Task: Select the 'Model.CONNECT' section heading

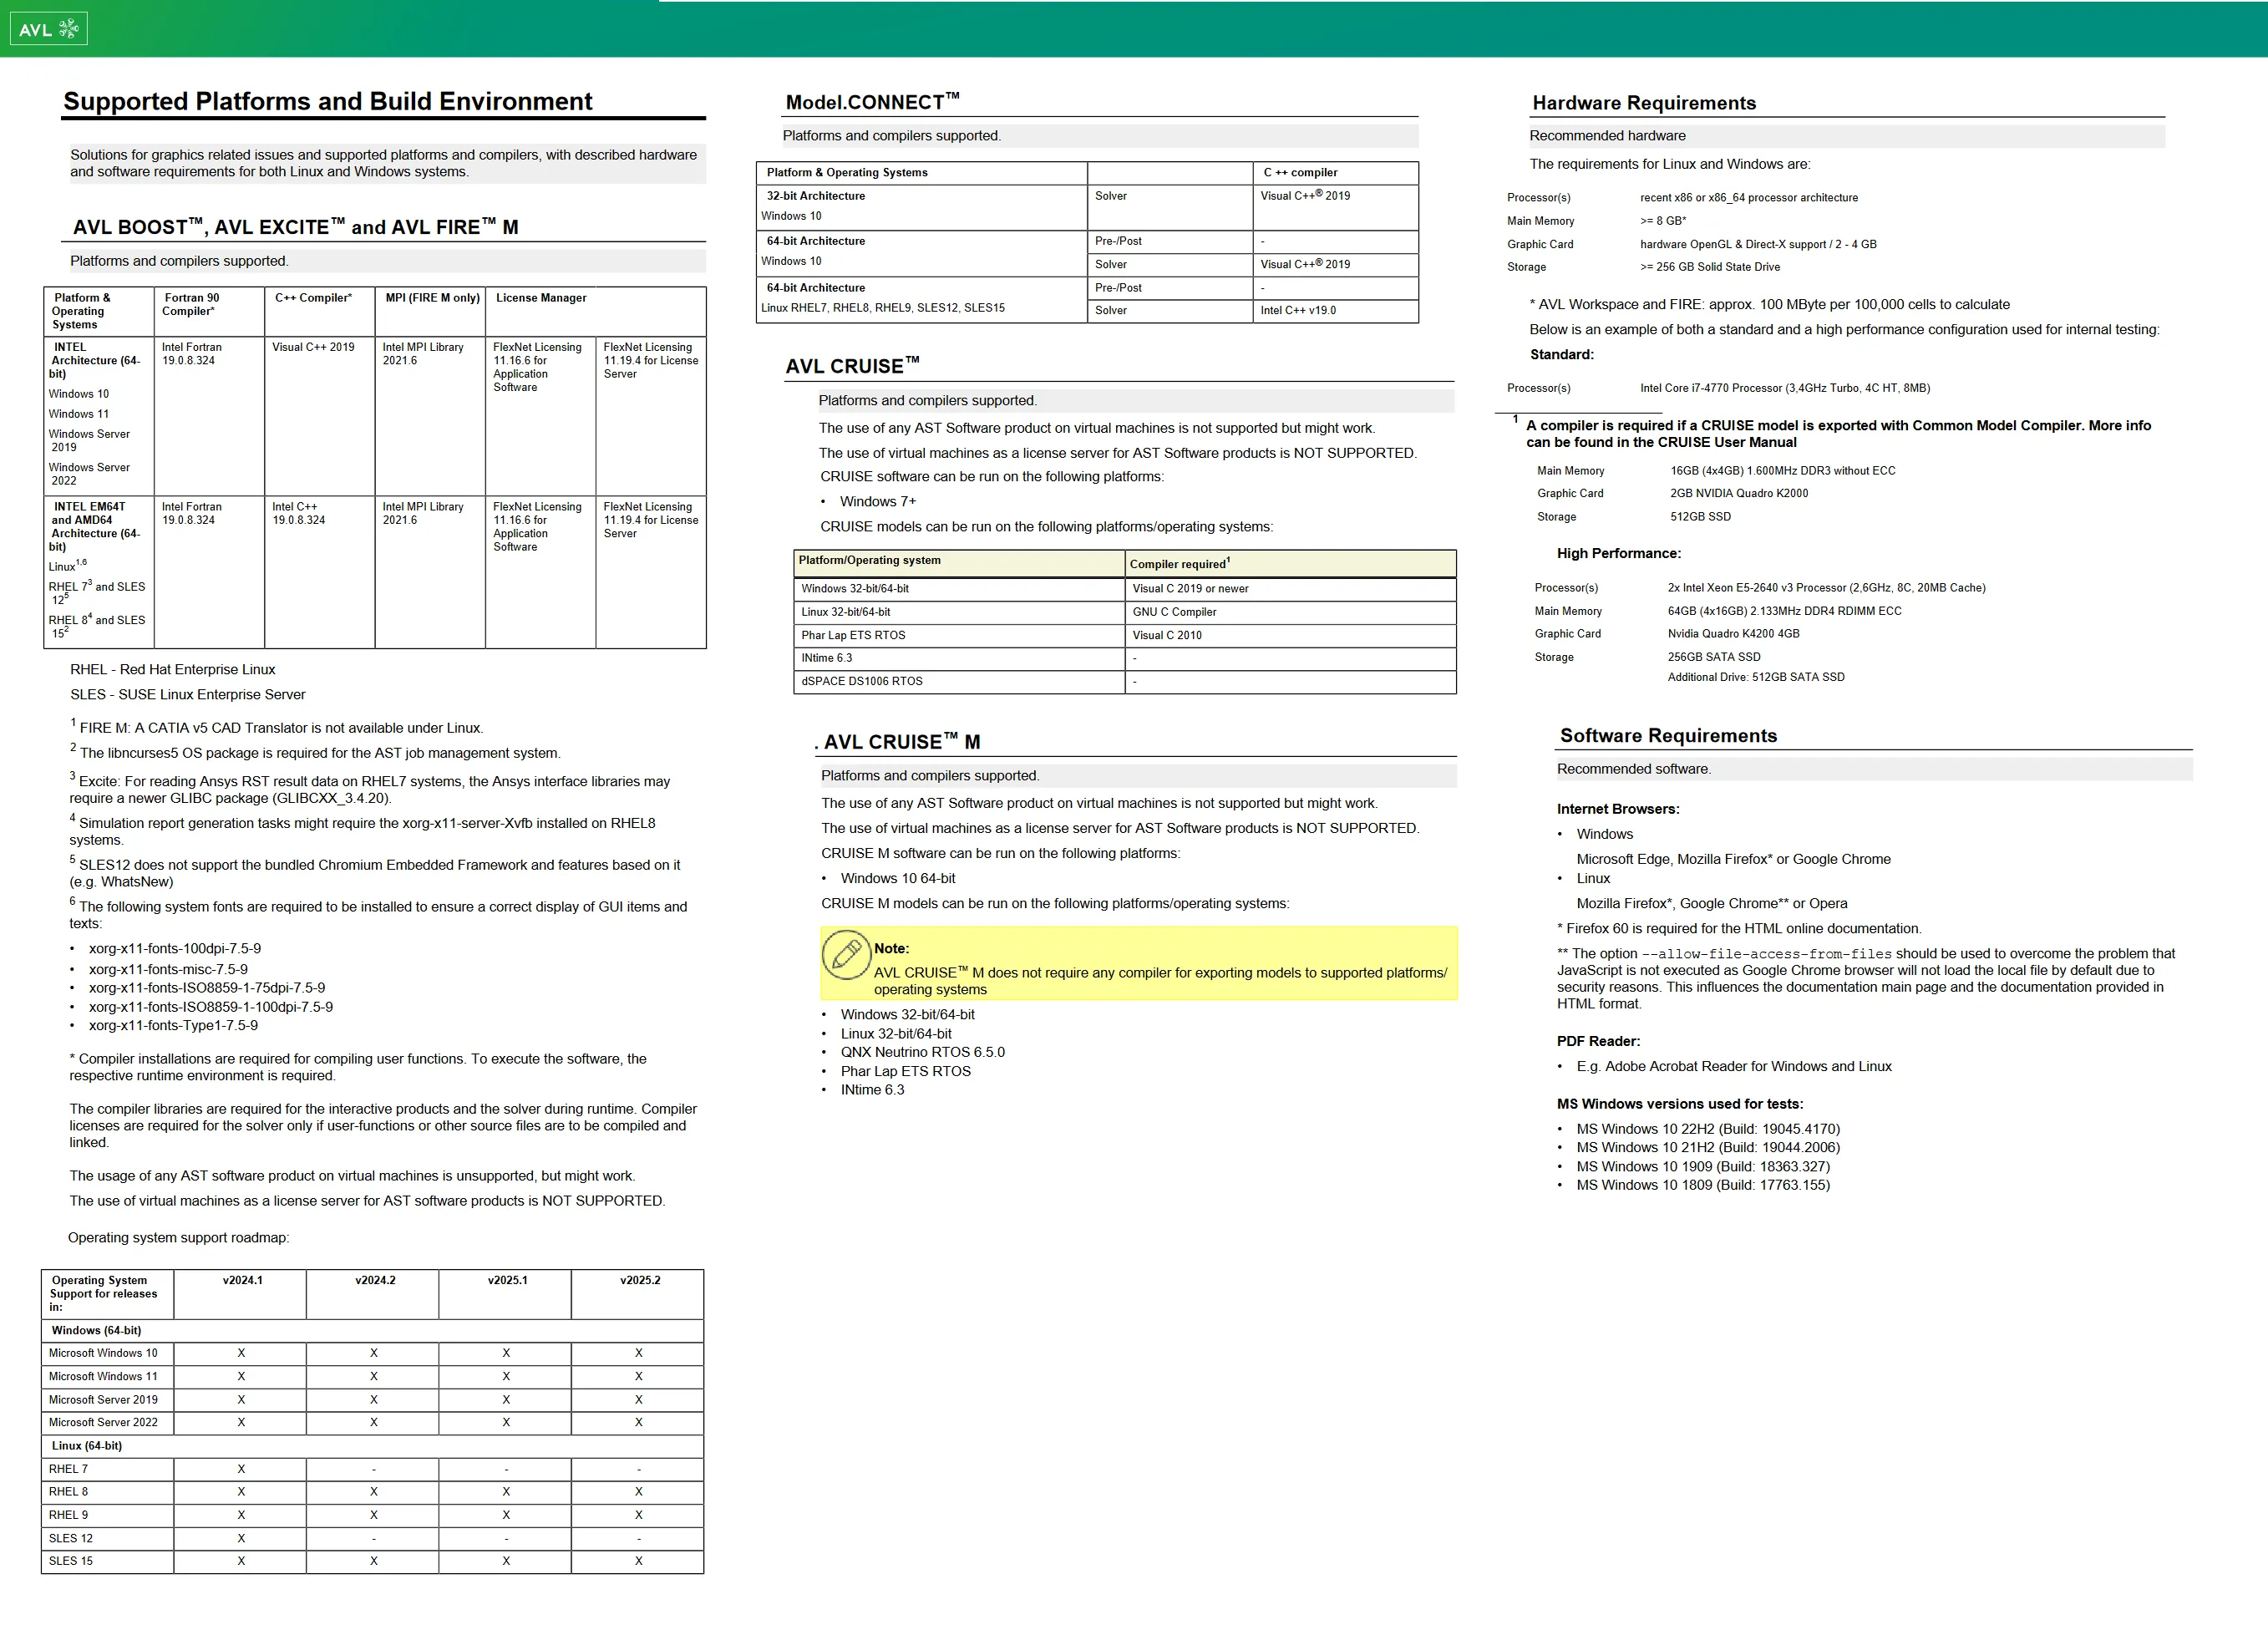Action: pyautogui.click(x=872, y=102)
